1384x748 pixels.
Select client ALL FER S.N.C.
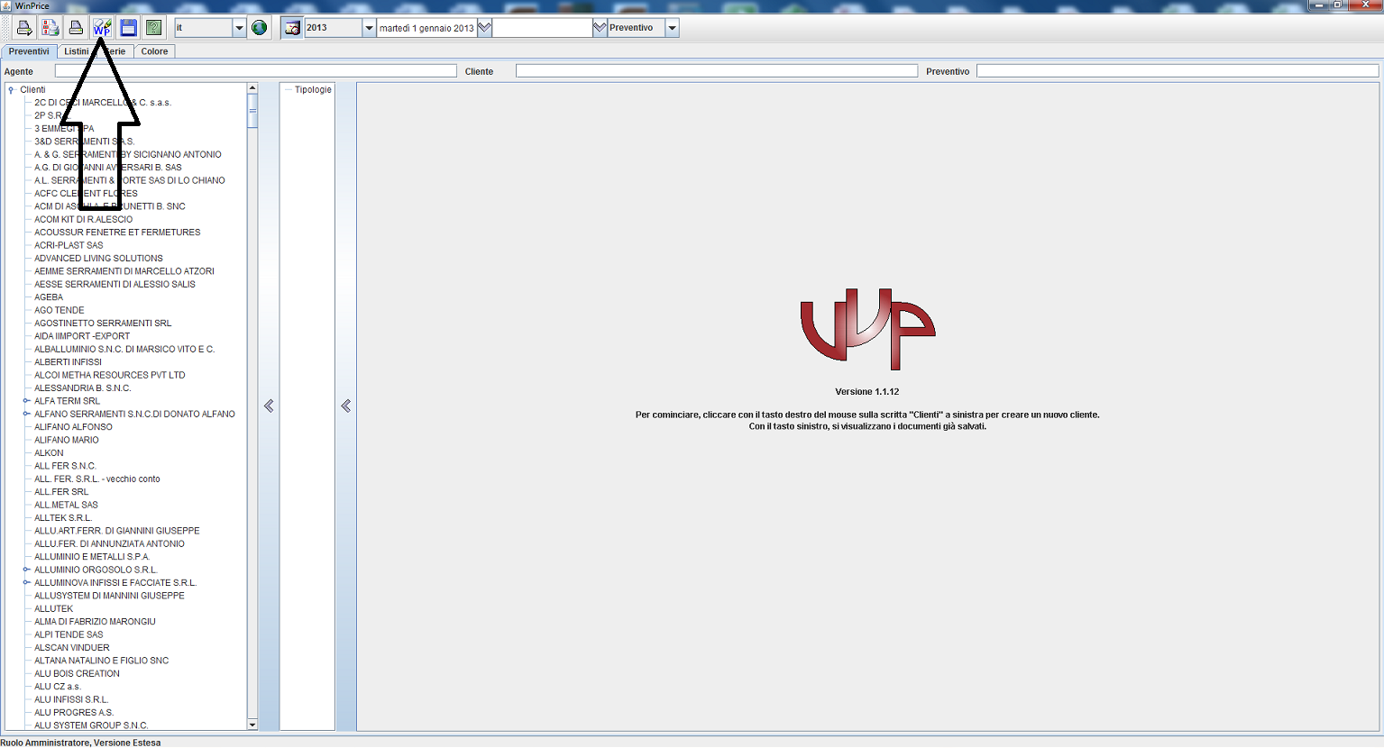65,466
